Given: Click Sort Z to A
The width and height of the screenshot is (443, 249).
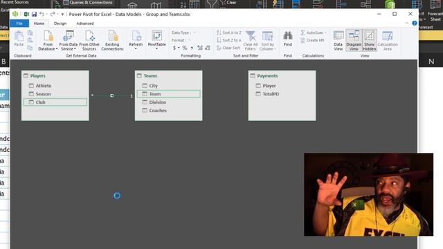Looking at the screenshot, I should pos(229,40).
